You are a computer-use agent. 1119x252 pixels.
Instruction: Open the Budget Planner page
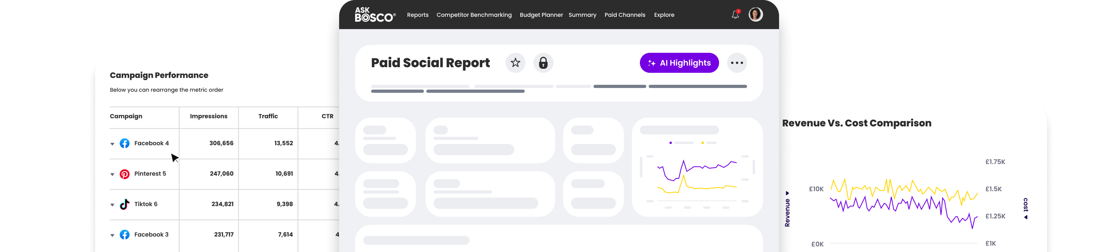tap(541, 15)
